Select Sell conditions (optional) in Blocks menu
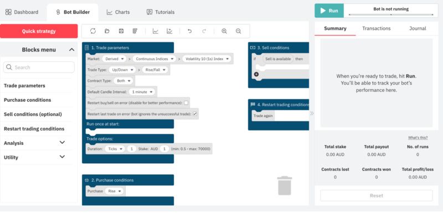 tap(33, 115)
